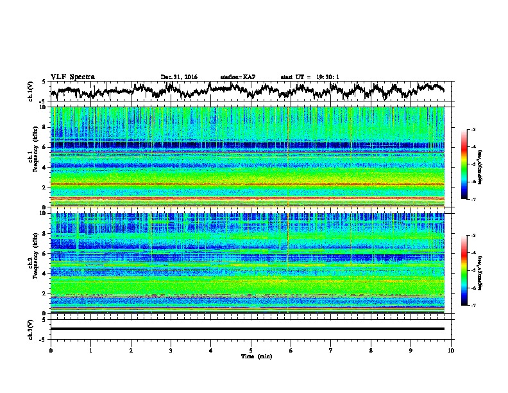This screenshot has width=508, height=393.
Task: Click the "-7" label on ch.1 color bar
Action: (x=473, y=199)
